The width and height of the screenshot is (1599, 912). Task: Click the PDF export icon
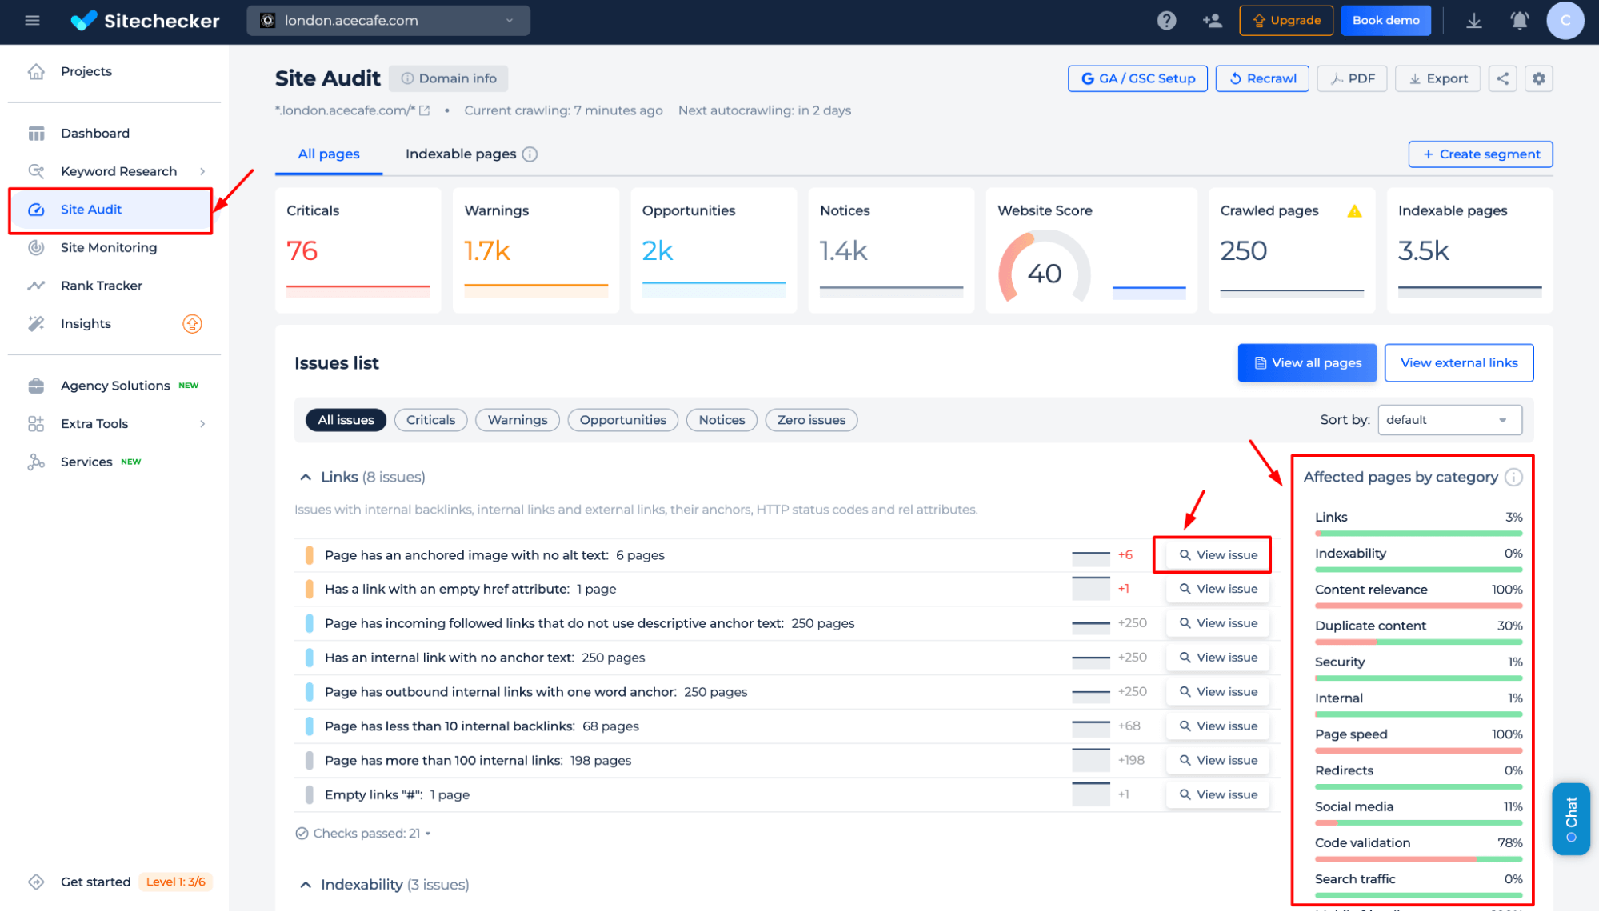(x=1352, y=78)
